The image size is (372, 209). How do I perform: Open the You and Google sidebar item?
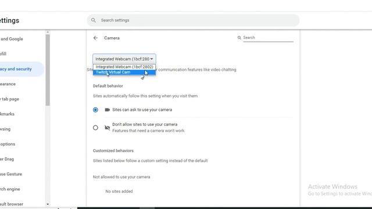tap(12, 39)
